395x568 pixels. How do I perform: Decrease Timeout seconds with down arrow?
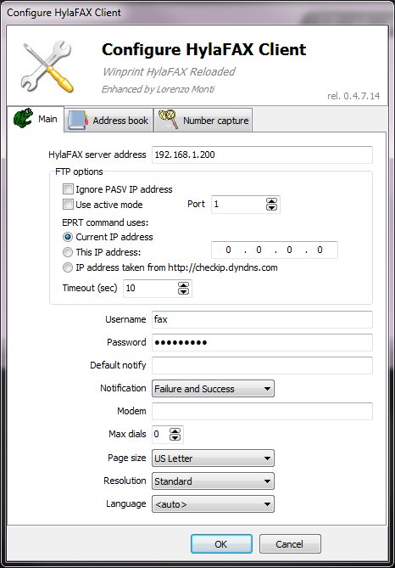[183, 291]
